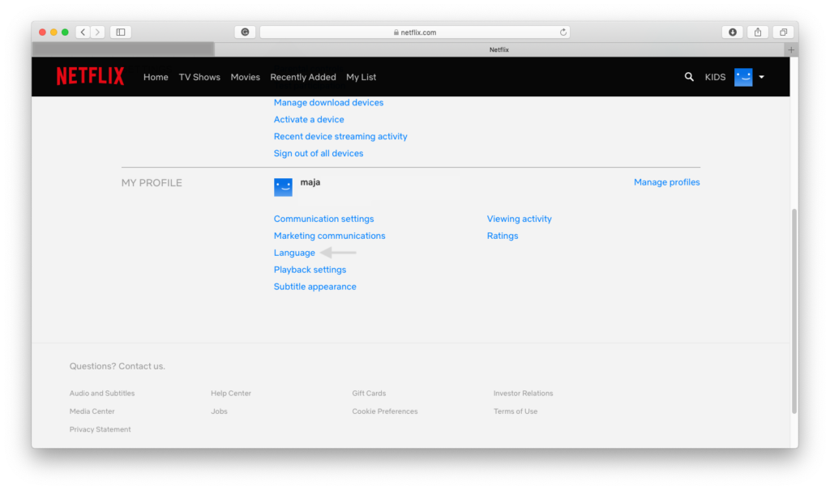Show all tabs overview button
The width and height of the screenshot is (830, 490).
click(783, 32)
